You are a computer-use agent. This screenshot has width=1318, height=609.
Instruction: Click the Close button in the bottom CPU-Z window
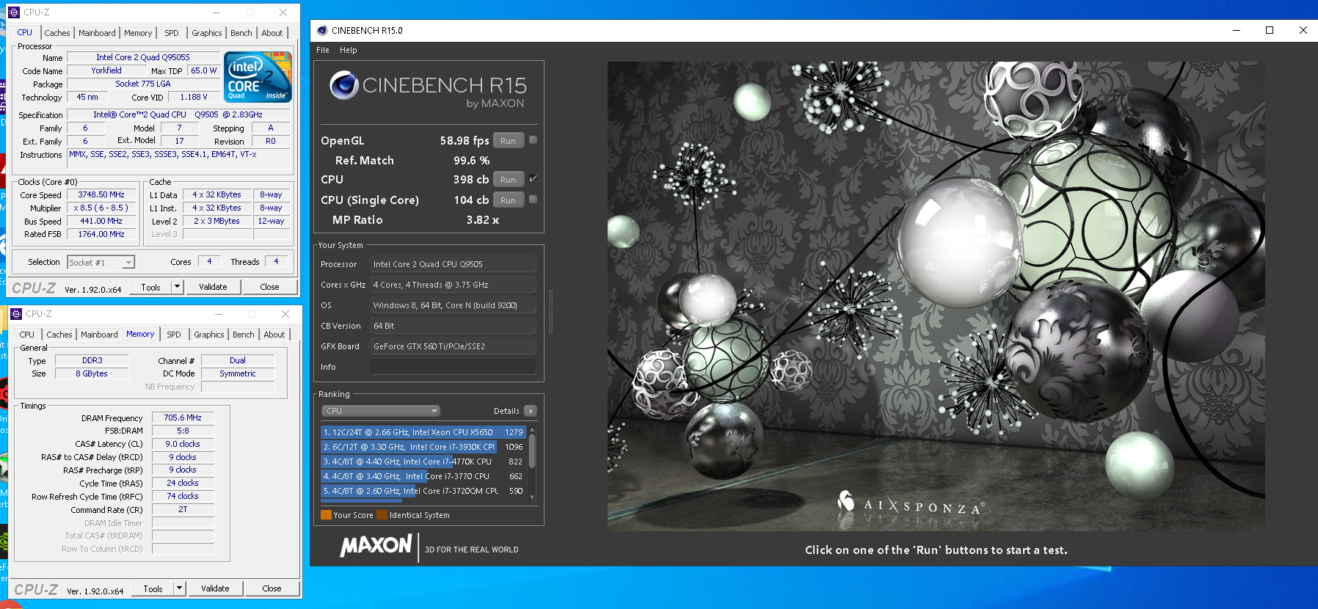tap(272, 588)
